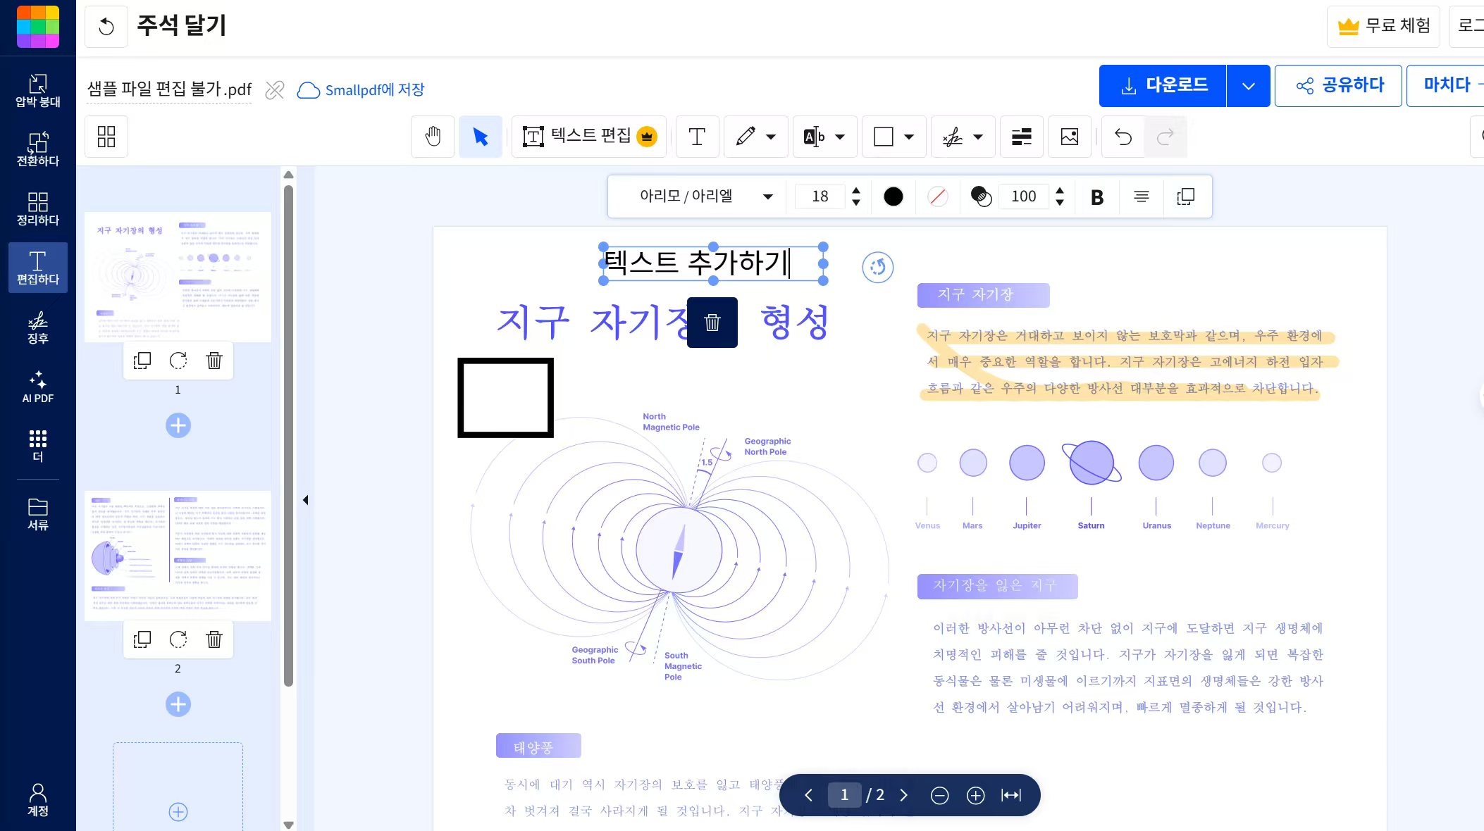Image resolution: width=1484 pixels, height=831 pixels.
Task: Increase the font size stepper
Action: click(x=856, y=190)
